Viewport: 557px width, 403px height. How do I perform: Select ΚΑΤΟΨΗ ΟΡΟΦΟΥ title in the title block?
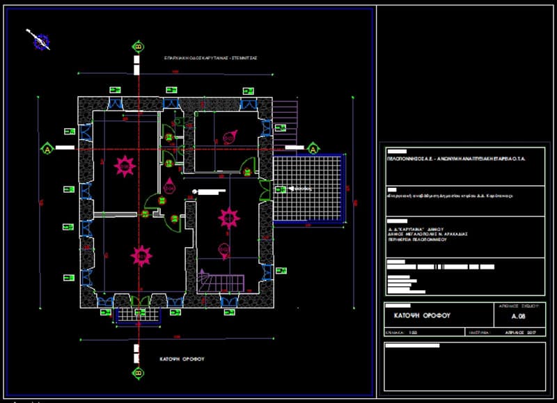tap(422, 315)
